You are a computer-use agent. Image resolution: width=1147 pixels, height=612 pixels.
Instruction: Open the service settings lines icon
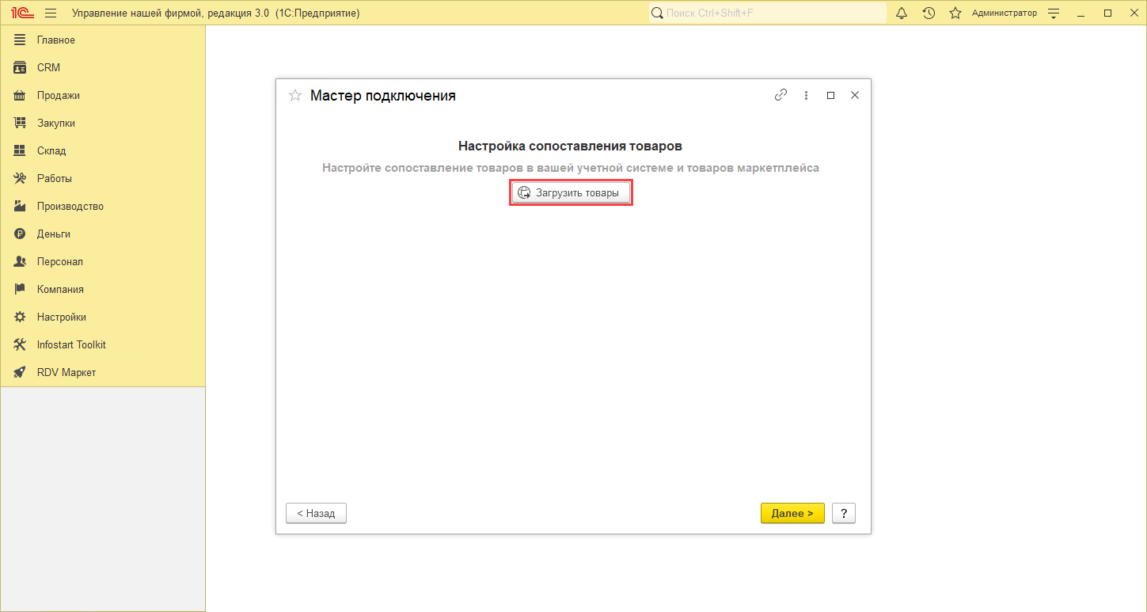(1054, 13)
